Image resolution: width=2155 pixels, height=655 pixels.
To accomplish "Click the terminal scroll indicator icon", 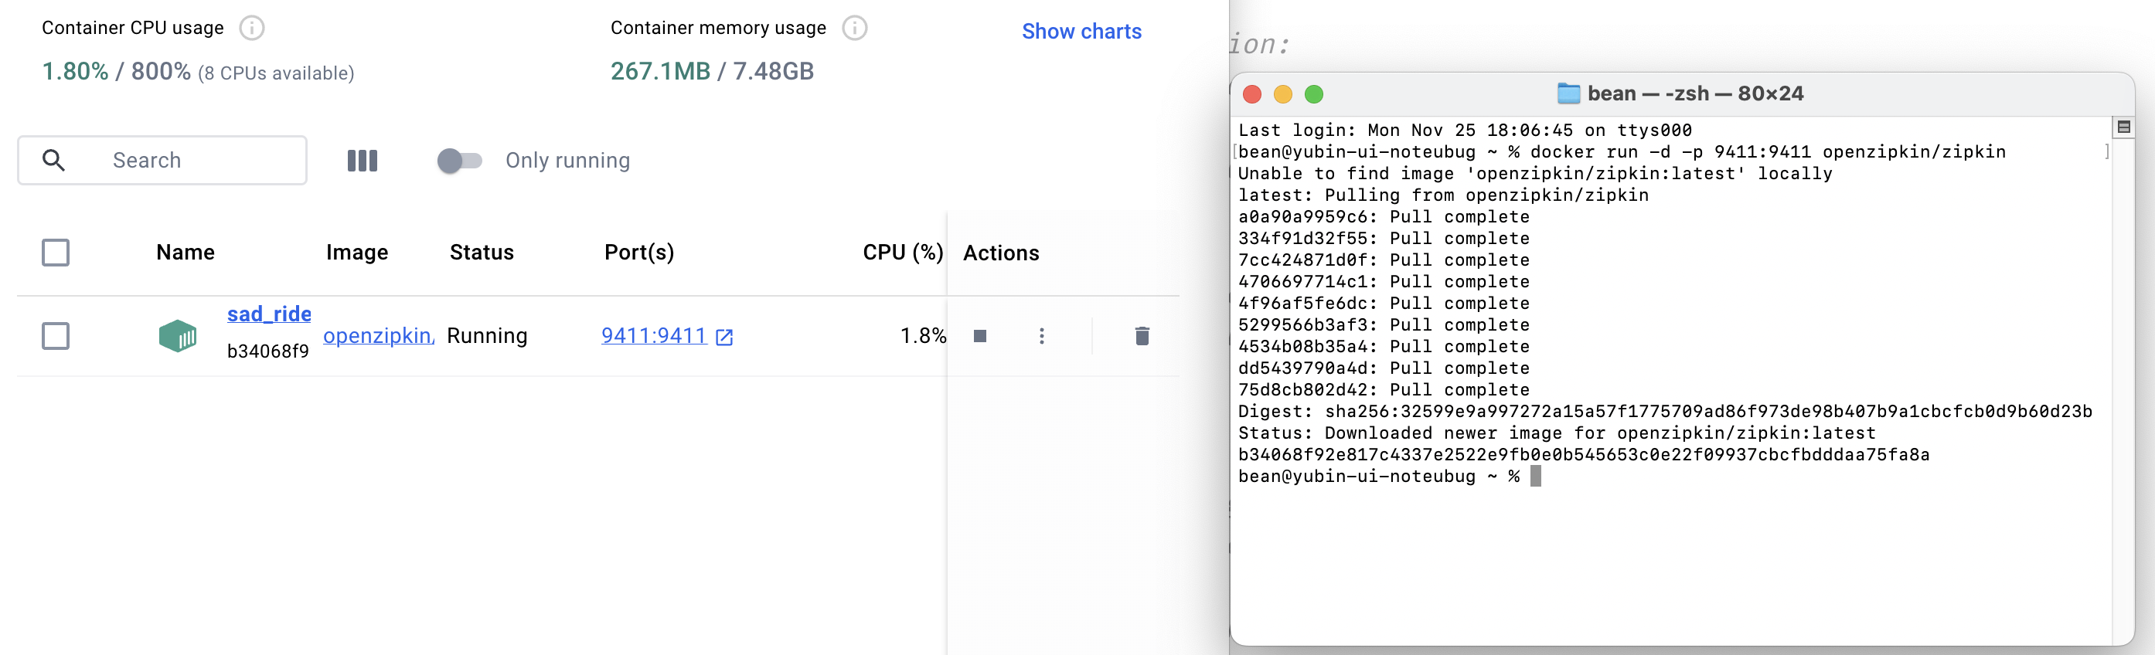I will click(x=2123, y=127).
